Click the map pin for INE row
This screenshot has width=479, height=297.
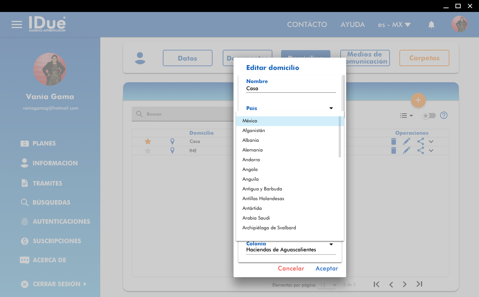click(172, 150)
